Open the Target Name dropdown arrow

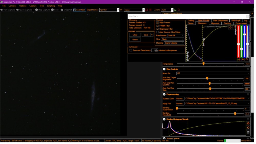(x=119, y=10)
